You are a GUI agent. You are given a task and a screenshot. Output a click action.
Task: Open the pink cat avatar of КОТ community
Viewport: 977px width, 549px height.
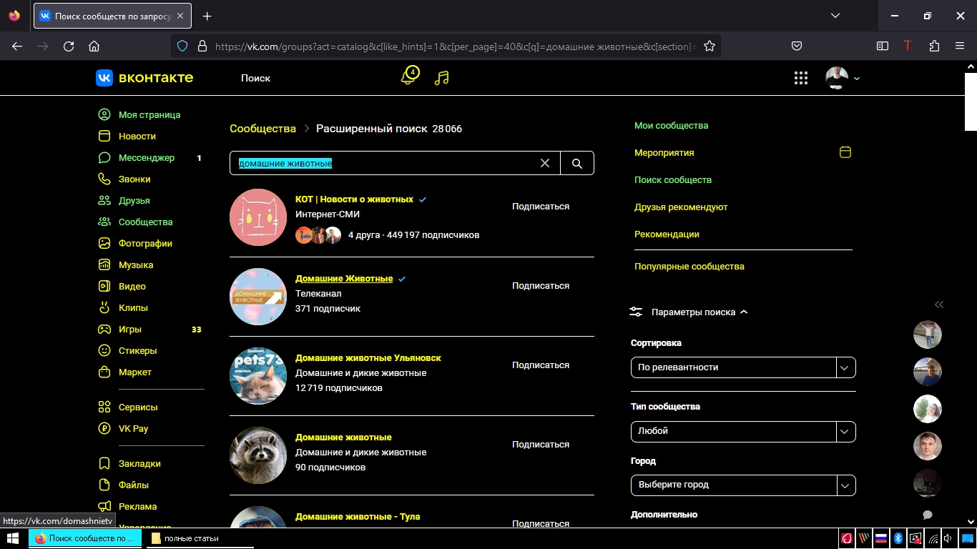click(x=258, y=217)
